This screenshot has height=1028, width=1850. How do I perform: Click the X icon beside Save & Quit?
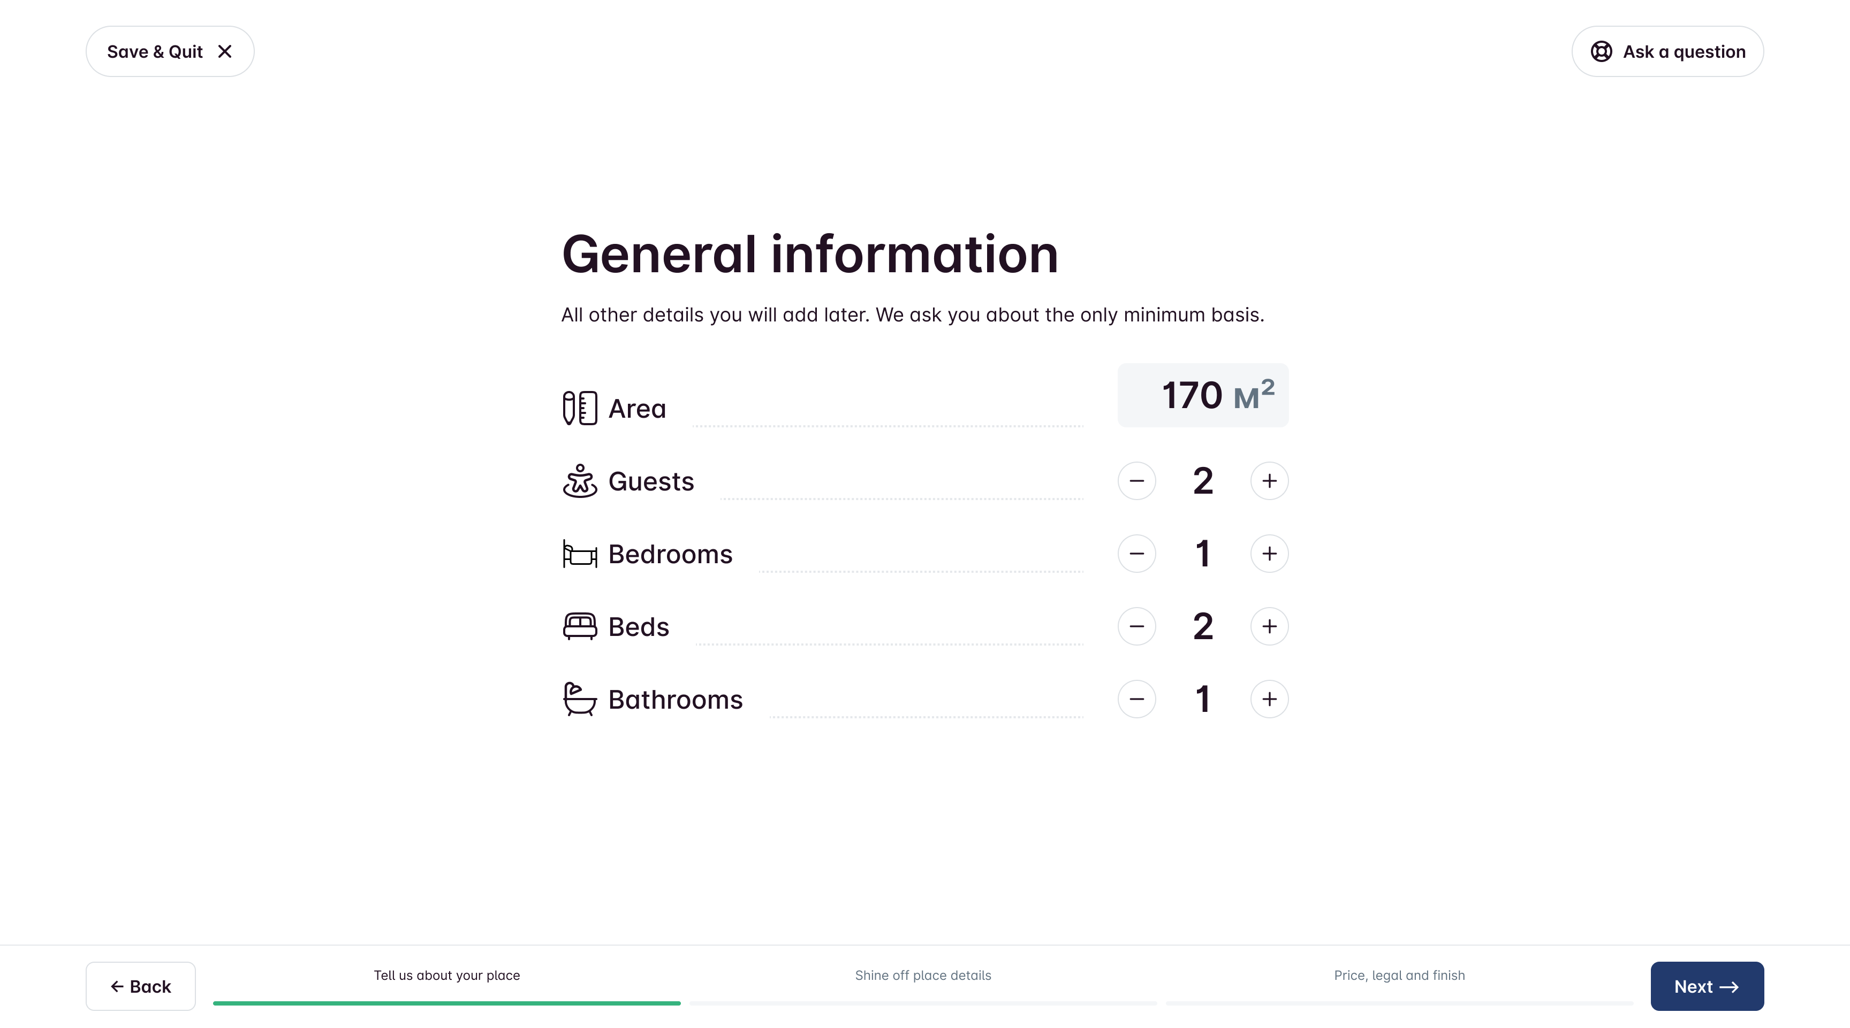[225, 52]
